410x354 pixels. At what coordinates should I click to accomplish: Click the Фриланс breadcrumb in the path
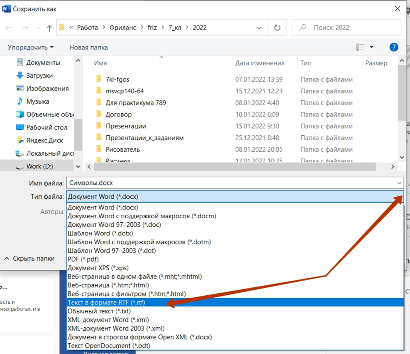(x=123, y=28)
